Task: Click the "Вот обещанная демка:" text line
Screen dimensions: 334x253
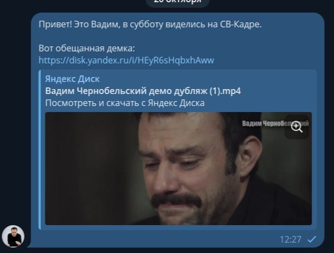Action: point(87,48)
